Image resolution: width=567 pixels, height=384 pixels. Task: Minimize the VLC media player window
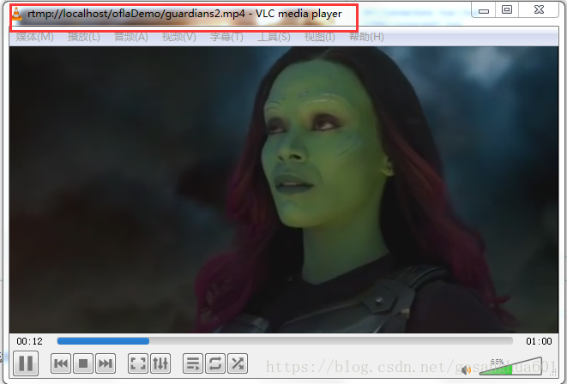pos(484,10)
